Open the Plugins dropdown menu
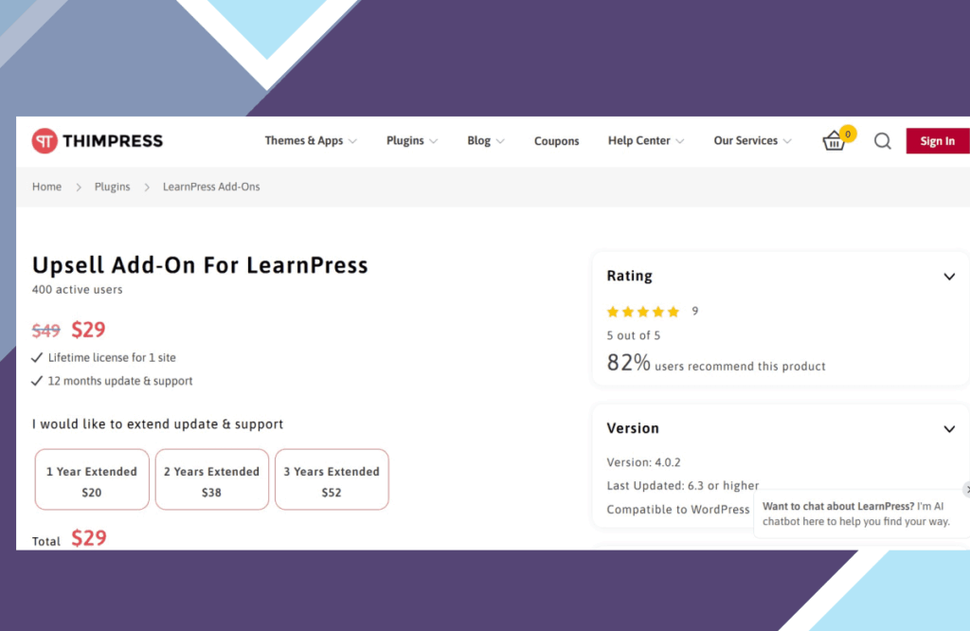Viewport: 970px width, 631px height. point(412,141)
